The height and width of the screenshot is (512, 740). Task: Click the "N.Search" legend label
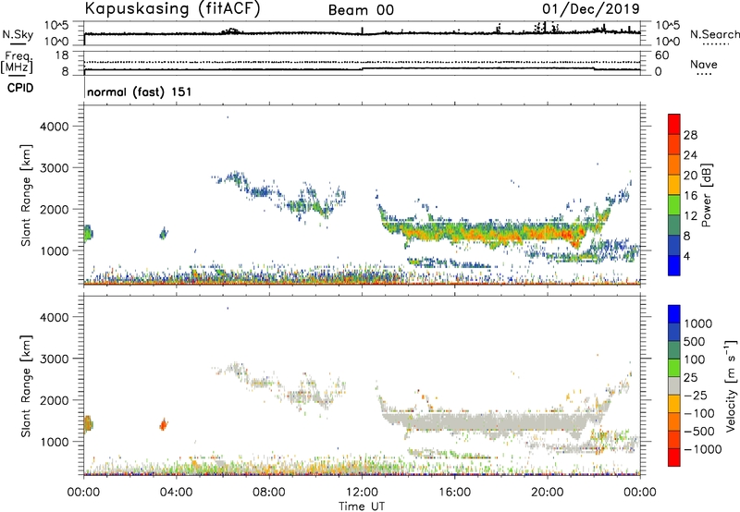coord(715,34)
